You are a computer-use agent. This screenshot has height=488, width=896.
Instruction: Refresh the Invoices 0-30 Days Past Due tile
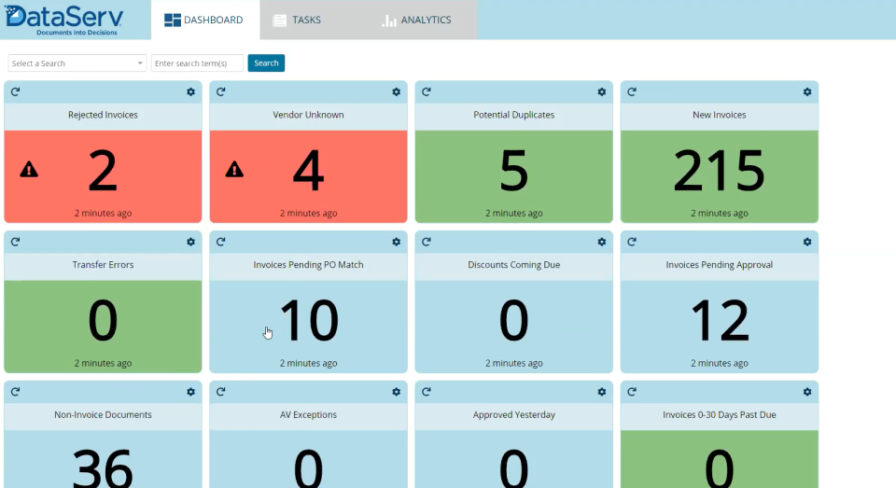632,392
